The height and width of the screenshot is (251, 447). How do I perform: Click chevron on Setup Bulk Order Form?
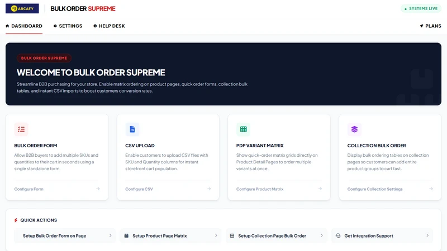110,235
